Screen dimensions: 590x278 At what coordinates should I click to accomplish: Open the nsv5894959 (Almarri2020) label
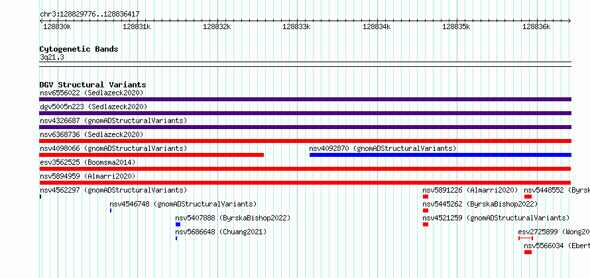coord(88,176)
